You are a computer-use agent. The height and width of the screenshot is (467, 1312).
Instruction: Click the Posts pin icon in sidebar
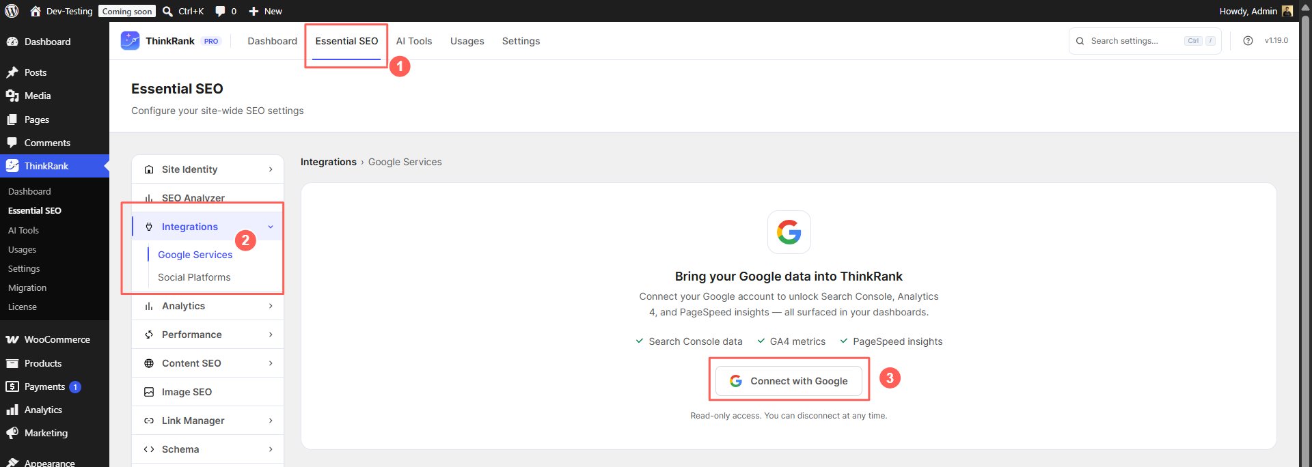coord(12,72)
